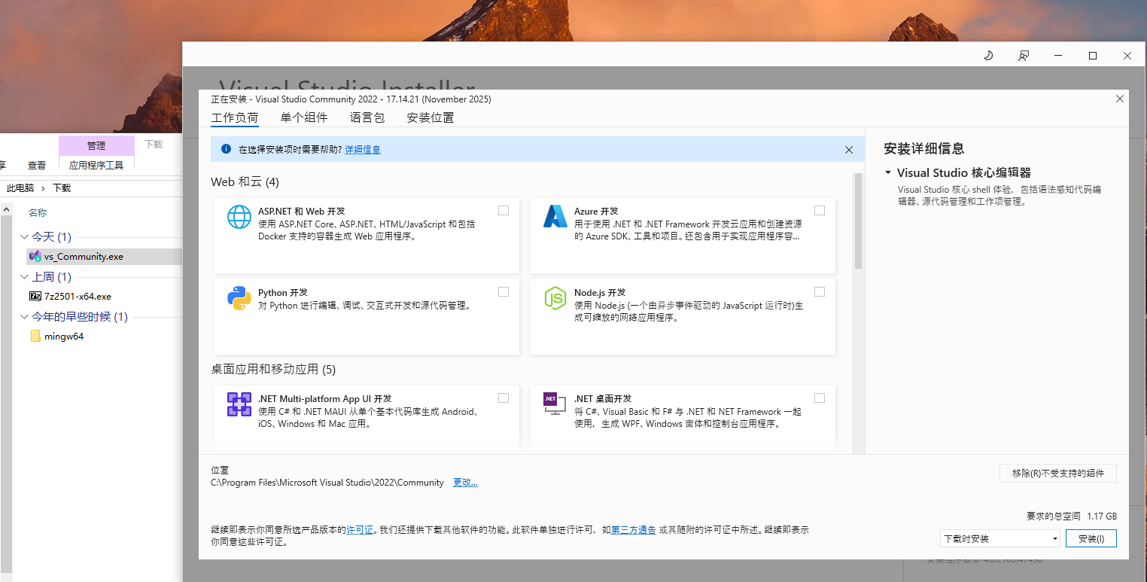Click the 桌面应用和移动应用 (5) heading
Viewport: 1147px width, 582px height.
pyautogui.click(x=273, y=370)
